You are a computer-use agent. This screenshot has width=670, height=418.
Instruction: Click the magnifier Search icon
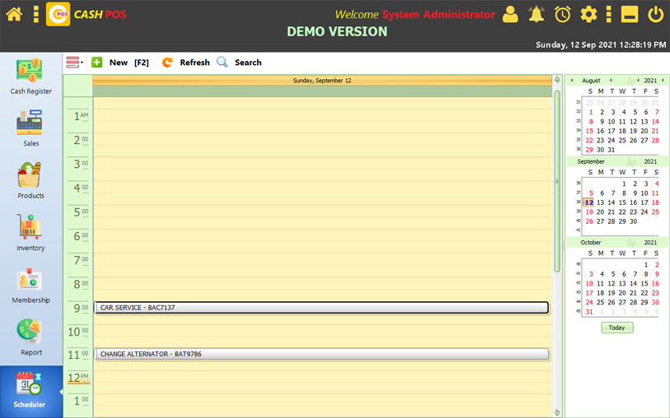[223, 63]
